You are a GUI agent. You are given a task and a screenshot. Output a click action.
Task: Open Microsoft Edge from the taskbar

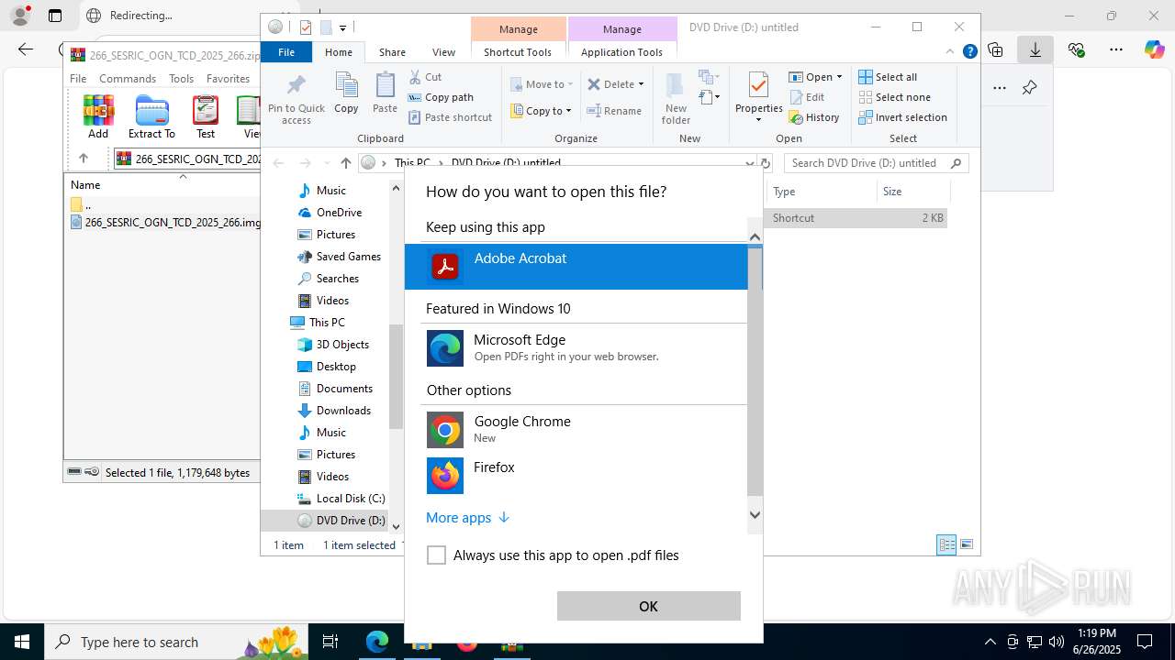(x=376, y=642)
